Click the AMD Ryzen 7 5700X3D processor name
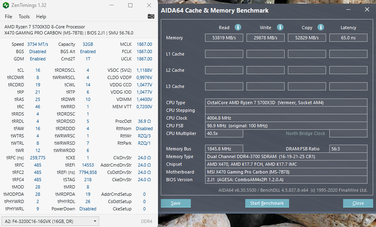This screenshot has width=376, height=227. pos(45,27)
